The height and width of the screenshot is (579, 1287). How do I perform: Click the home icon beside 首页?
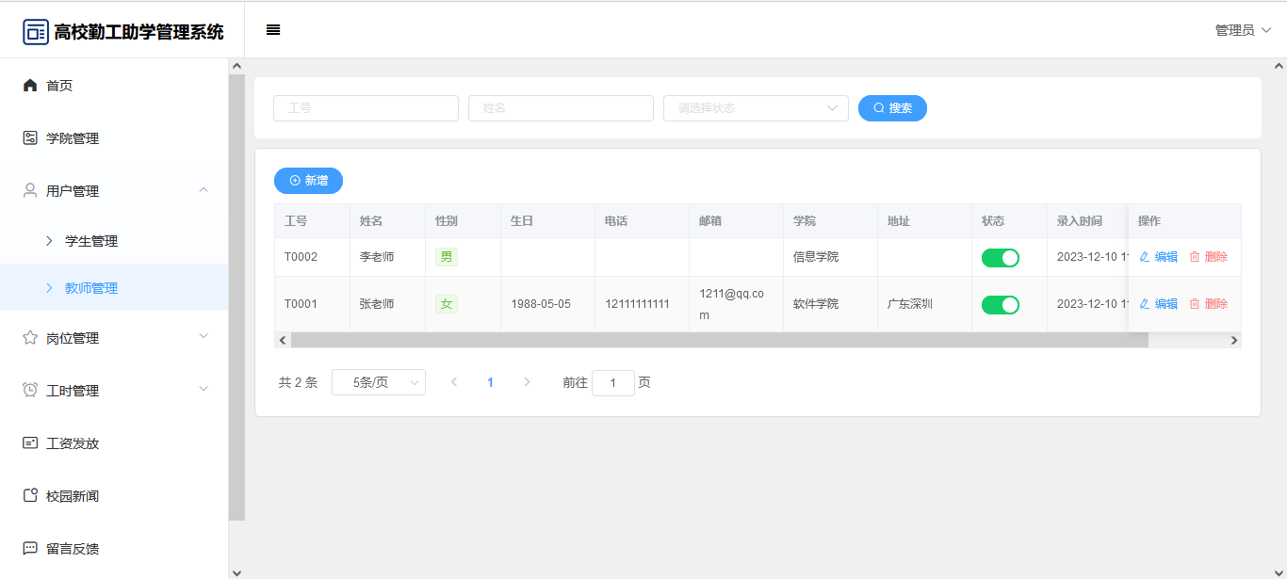point(30,86)
